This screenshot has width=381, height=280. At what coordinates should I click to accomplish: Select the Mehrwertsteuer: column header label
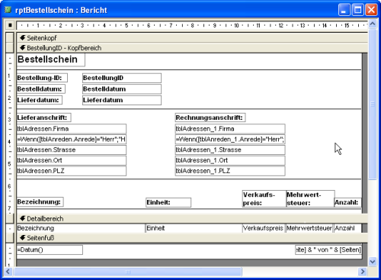(x=310, y=198)
